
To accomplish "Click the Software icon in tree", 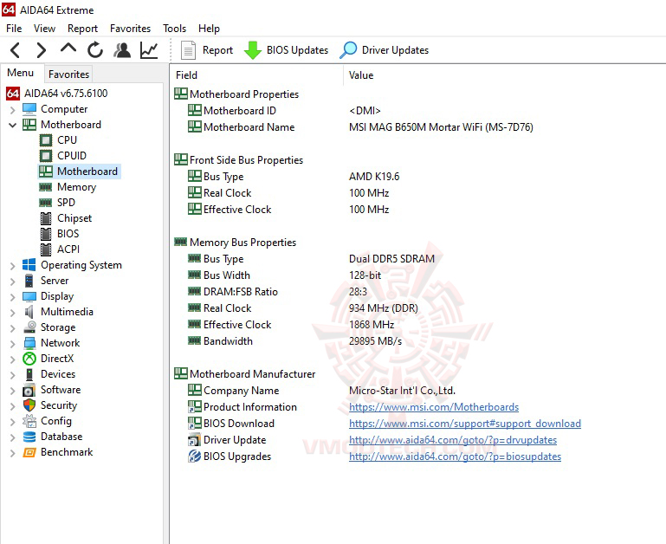I will tap(29, 390).
